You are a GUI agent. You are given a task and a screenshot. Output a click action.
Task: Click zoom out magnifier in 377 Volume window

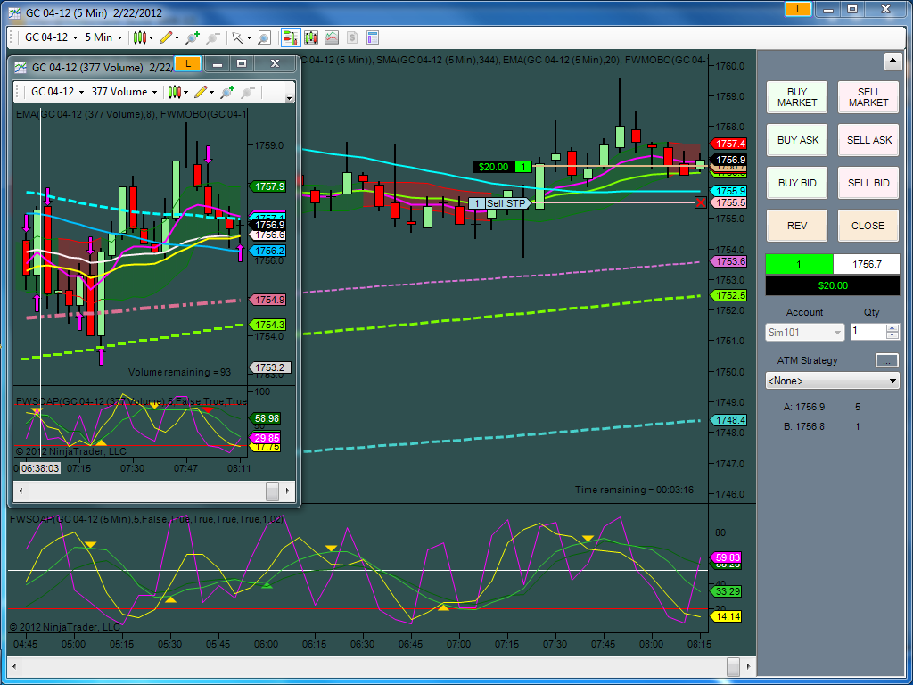coord(248,92)
